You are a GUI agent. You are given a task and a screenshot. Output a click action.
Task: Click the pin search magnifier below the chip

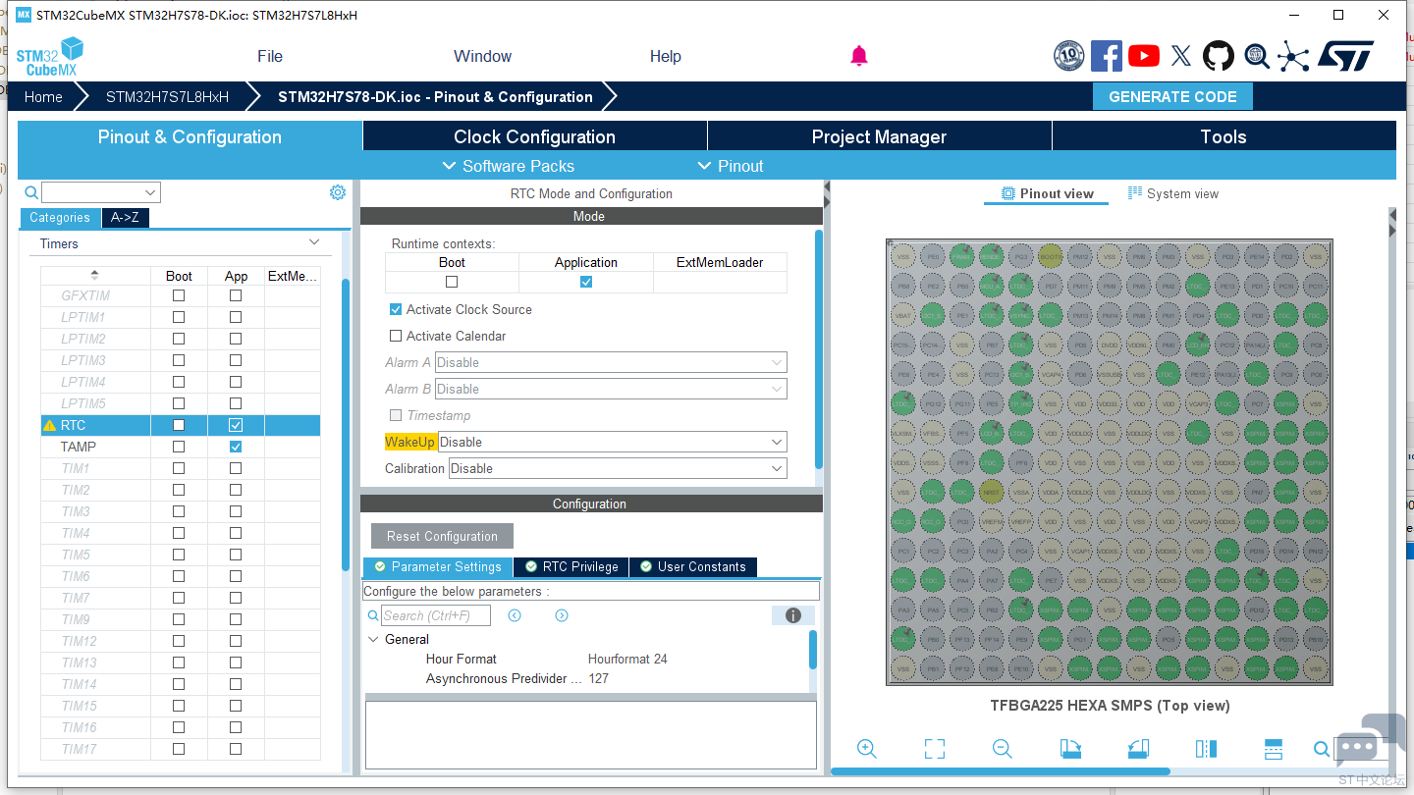[1322, 749]
